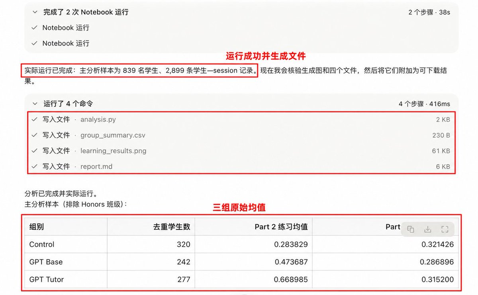Viewport: 478px width, 295px height.
Task: Select the 230 B file size value
Action: point(441,135)
